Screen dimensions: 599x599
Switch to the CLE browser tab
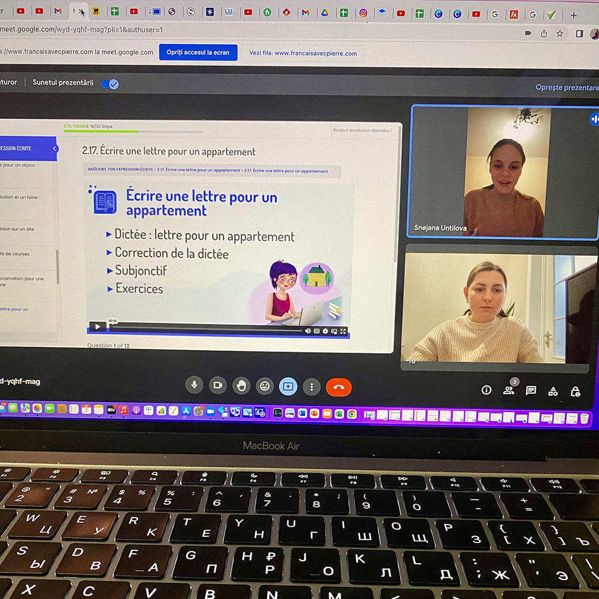[x=229, y=12]
